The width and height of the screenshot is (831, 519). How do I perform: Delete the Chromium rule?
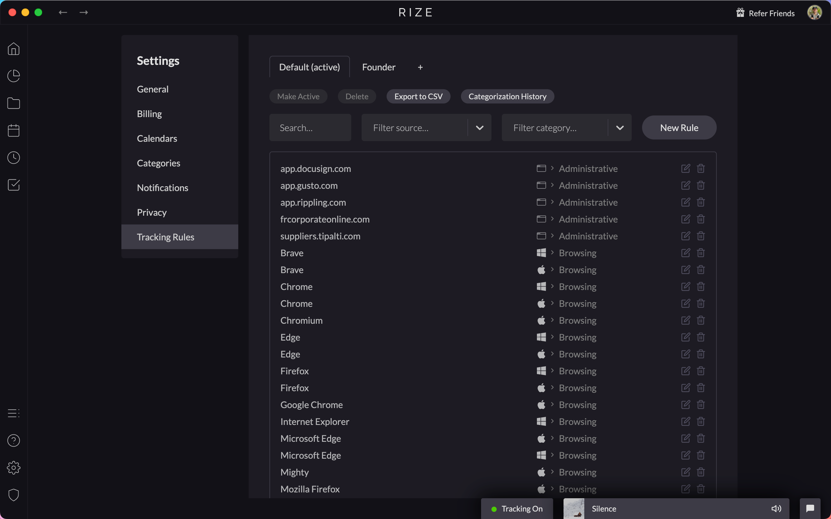[x=701, y=320]
